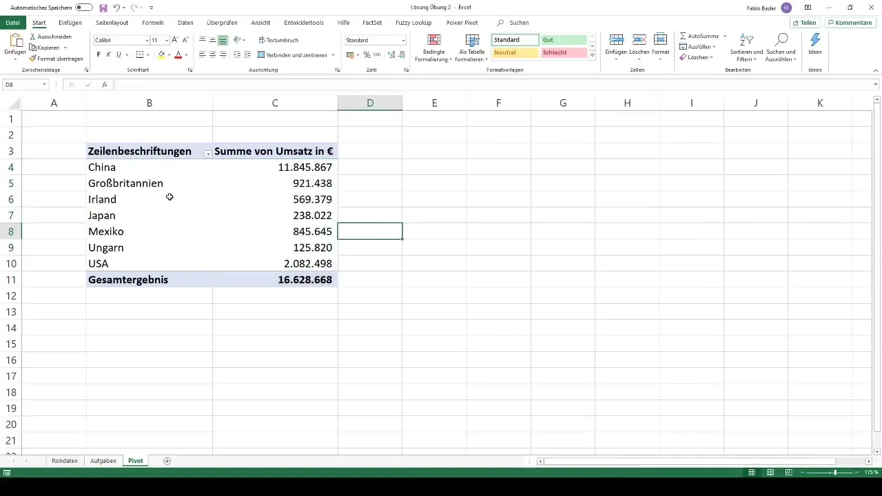Click center text horizontally icon
This screenshot has width=882, height=496.
point(212,54)
